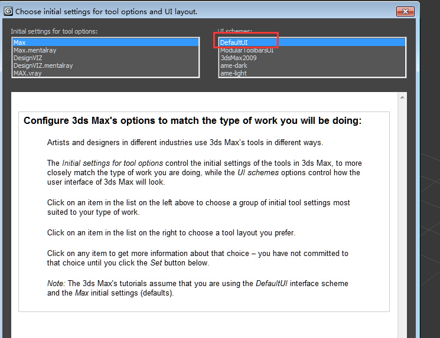
Task: Select MAX.vray tool option
Action: [x=106, y=73]
